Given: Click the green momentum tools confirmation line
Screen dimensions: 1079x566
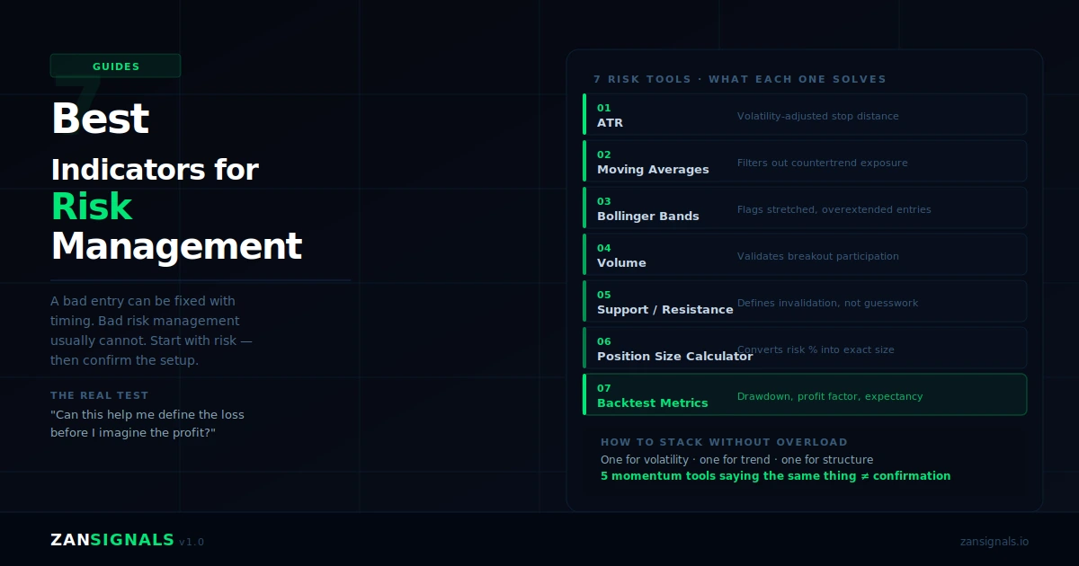Looking at the screenshot, I should click(775, 476).
